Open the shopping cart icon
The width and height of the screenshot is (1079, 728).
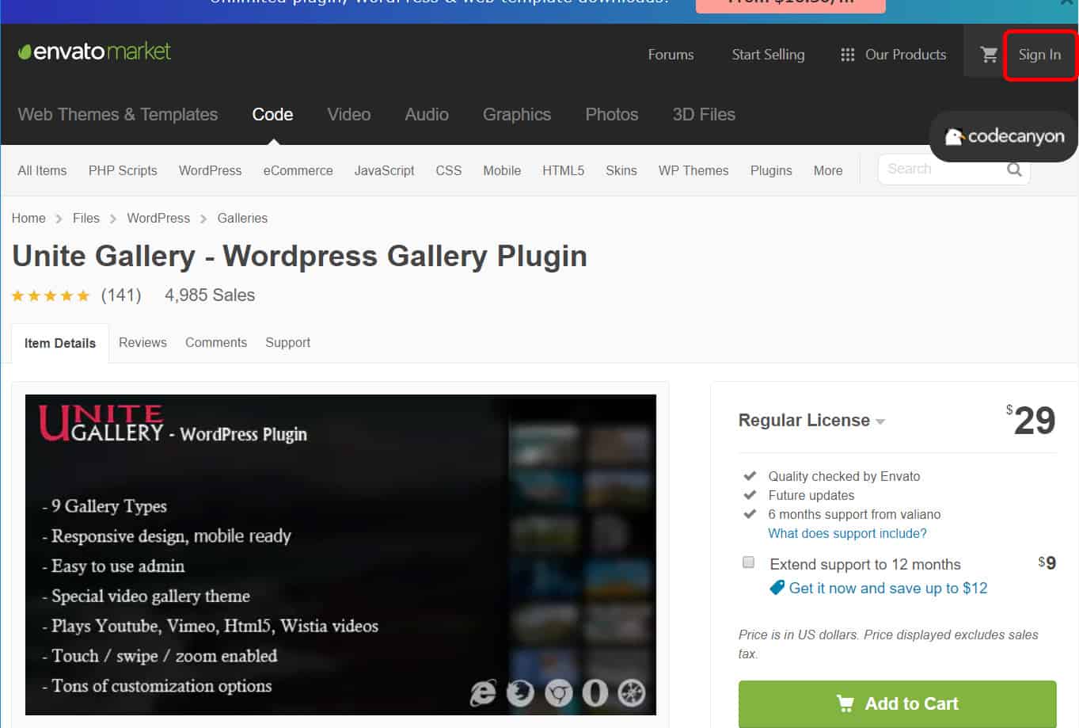pyautogui.click(x=989, y=55)
